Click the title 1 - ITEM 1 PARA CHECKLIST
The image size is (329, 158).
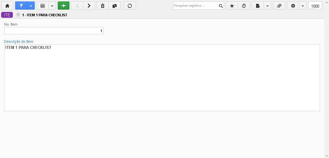pos(45,15)
